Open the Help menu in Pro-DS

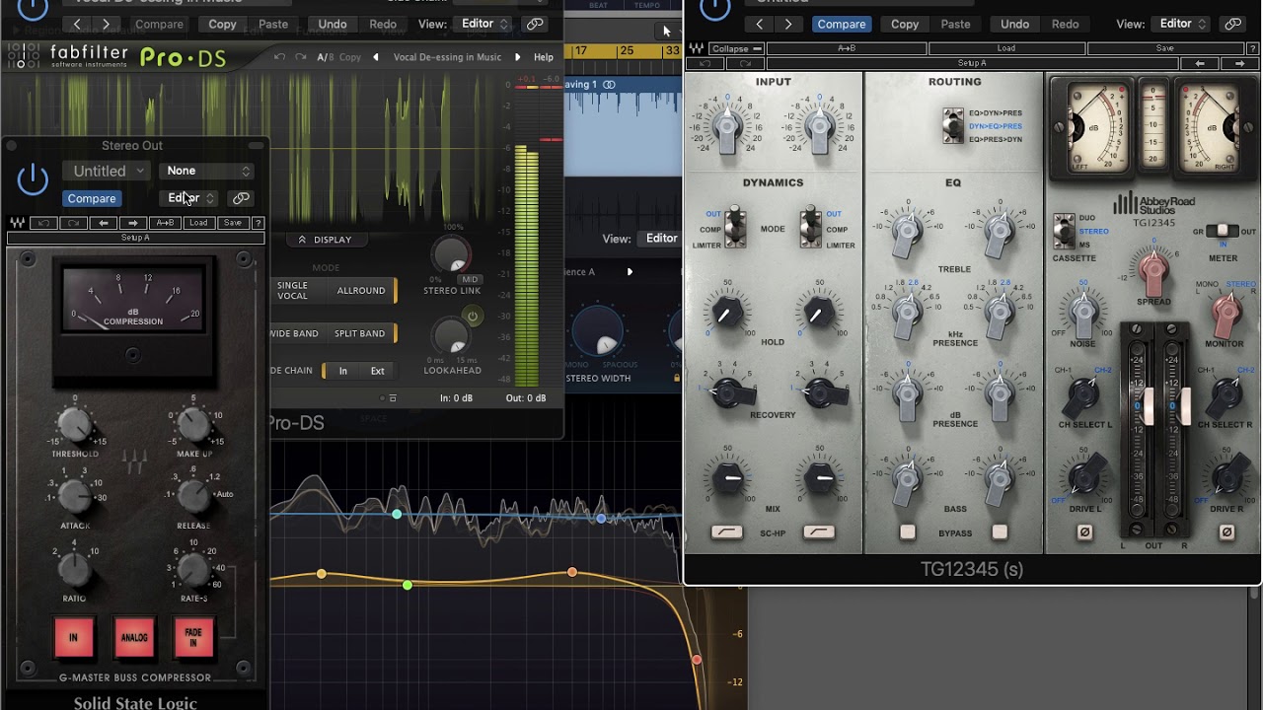click(x=544, y=57)
